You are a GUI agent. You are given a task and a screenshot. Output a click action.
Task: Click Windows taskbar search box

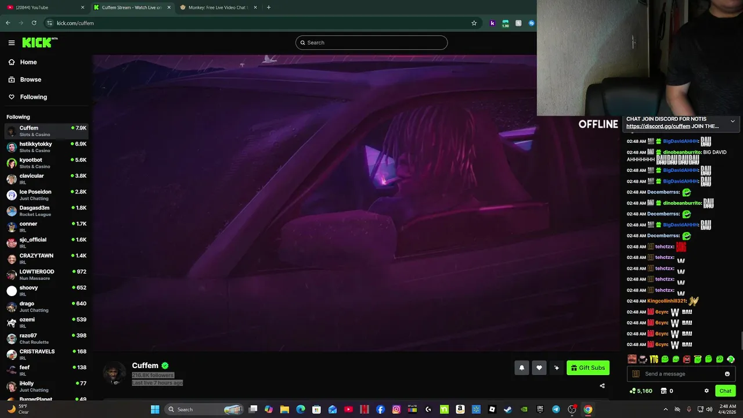pyautogui.click(x=204, y=409)
